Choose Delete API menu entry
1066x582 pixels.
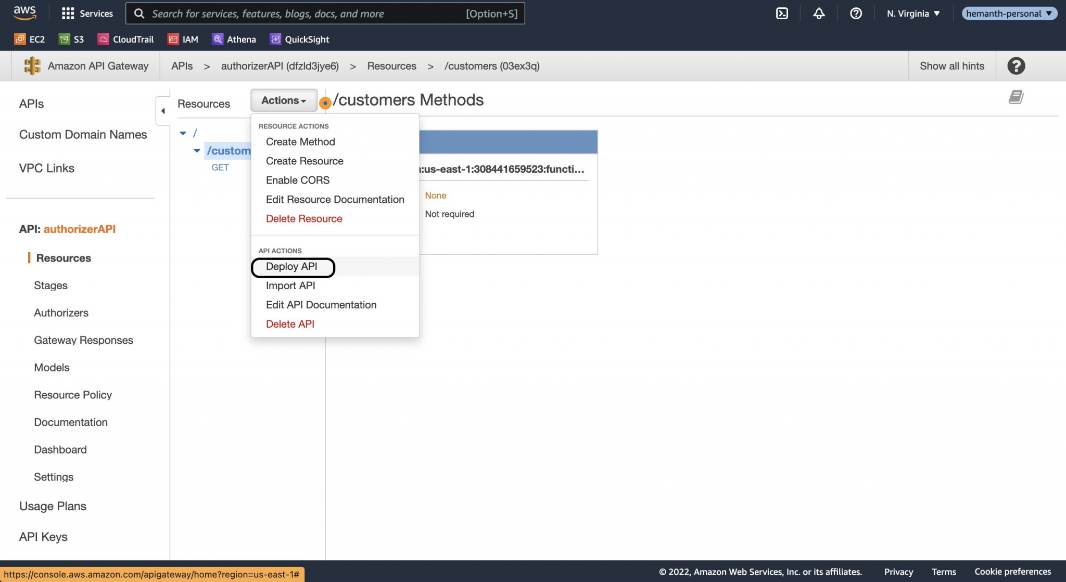point(290,324)
